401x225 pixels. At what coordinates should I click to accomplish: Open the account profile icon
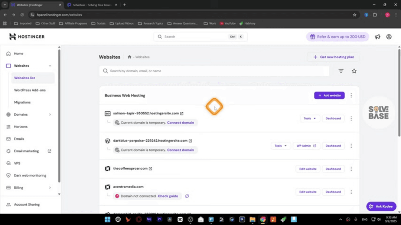tap(389, 36)
